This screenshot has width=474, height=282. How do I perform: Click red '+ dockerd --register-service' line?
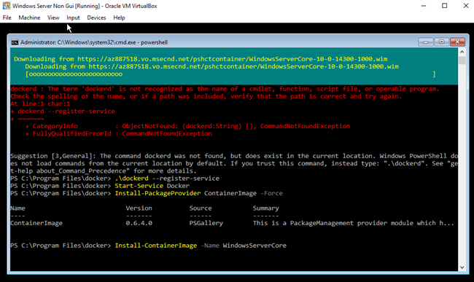click(x=63, y=111)
